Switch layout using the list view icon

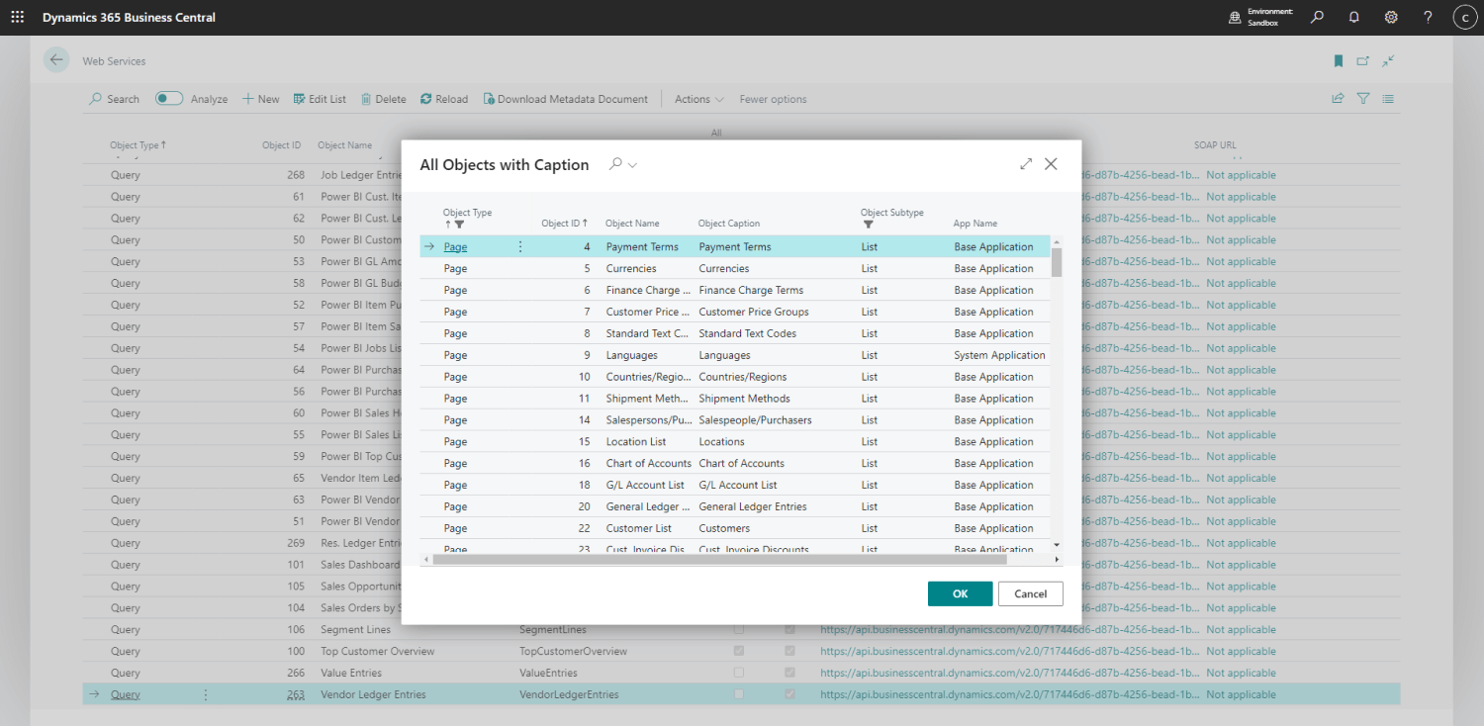click(x=1388, y=99)
